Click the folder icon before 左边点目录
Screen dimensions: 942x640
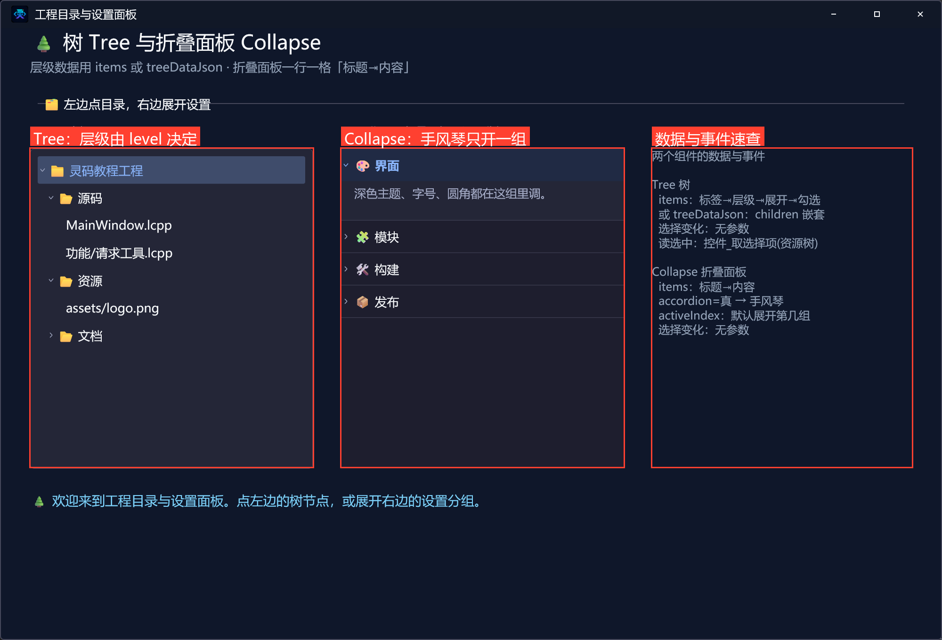tap(52, 104)
